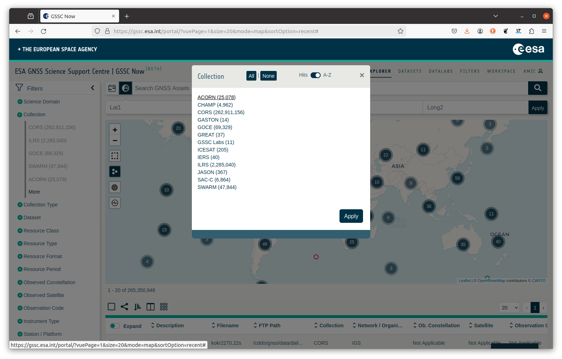Select GASTON (14) collection

pos(213,120)
